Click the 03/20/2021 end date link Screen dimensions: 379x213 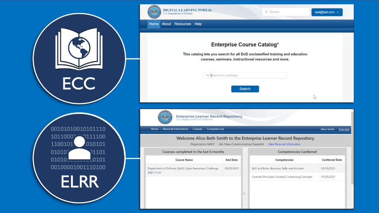[231, 168]
